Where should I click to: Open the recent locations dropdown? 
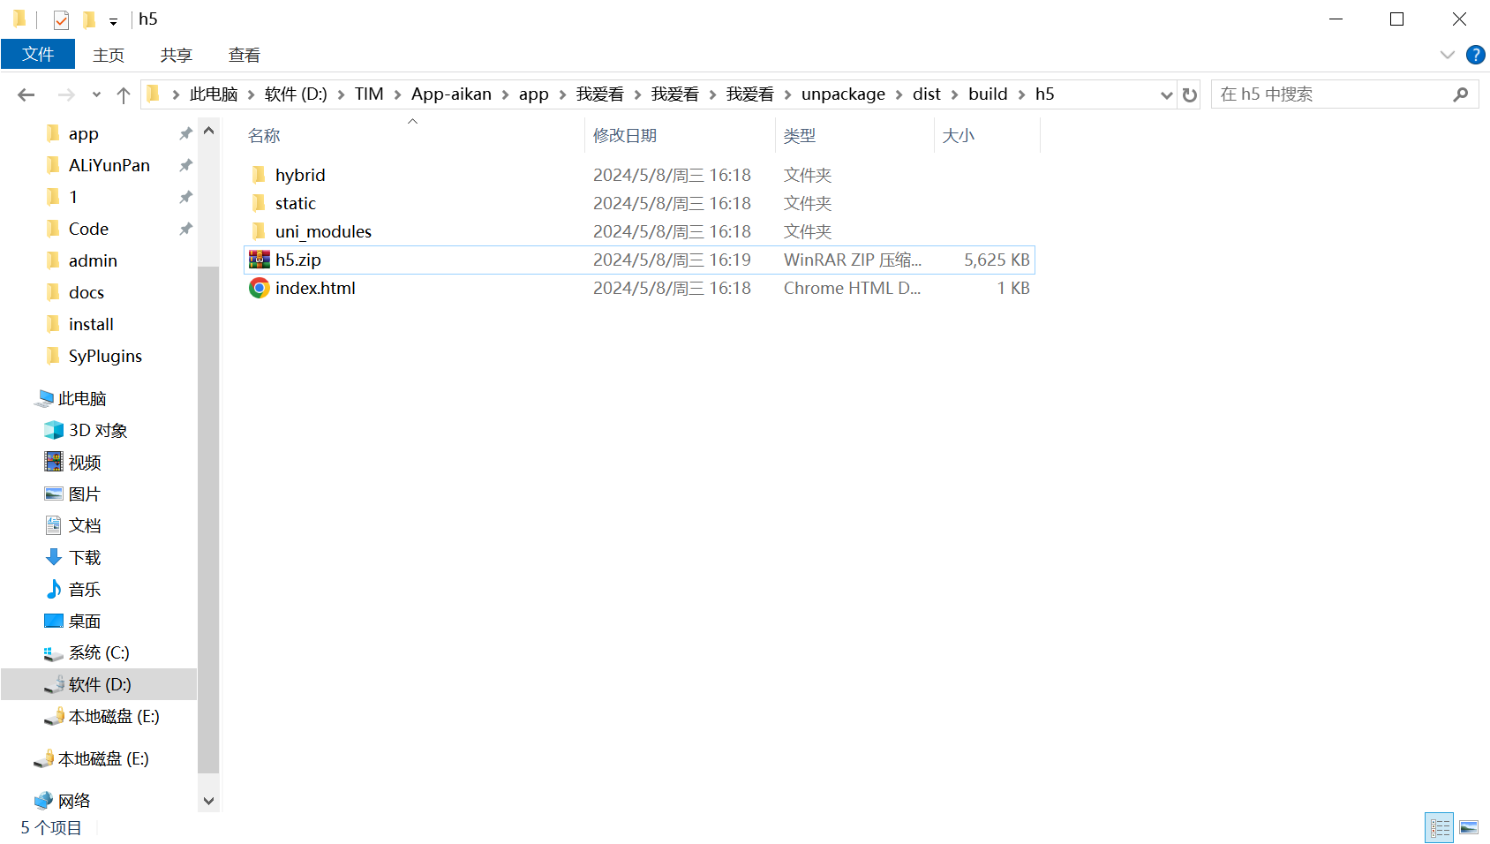(x=96, y=94)
